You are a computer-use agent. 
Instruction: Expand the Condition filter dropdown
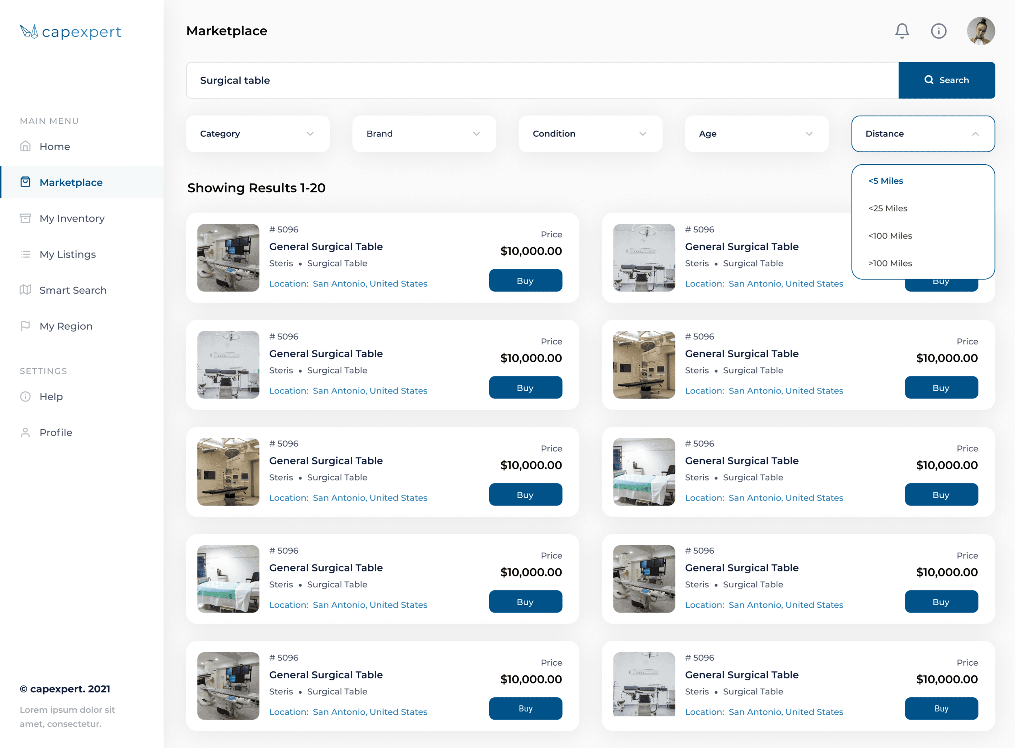click(x=590, y=133)
